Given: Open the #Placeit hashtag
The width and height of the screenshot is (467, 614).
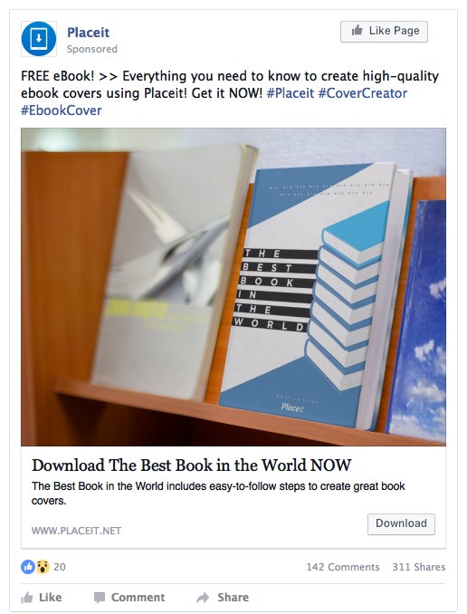Looking at the screenshot, I should point(291,93).
